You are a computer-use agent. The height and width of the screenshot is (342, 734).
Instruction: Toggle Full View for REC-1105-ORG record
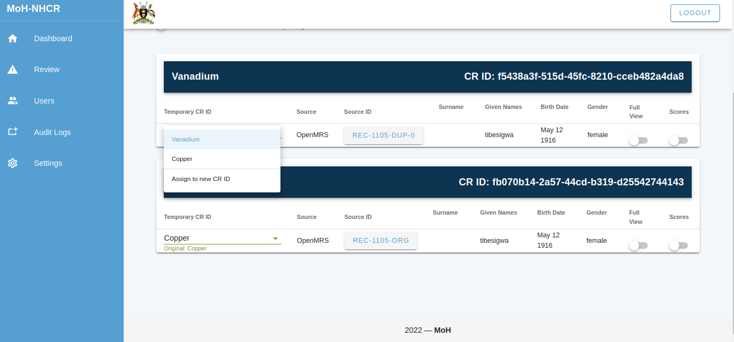click(638, 246)
